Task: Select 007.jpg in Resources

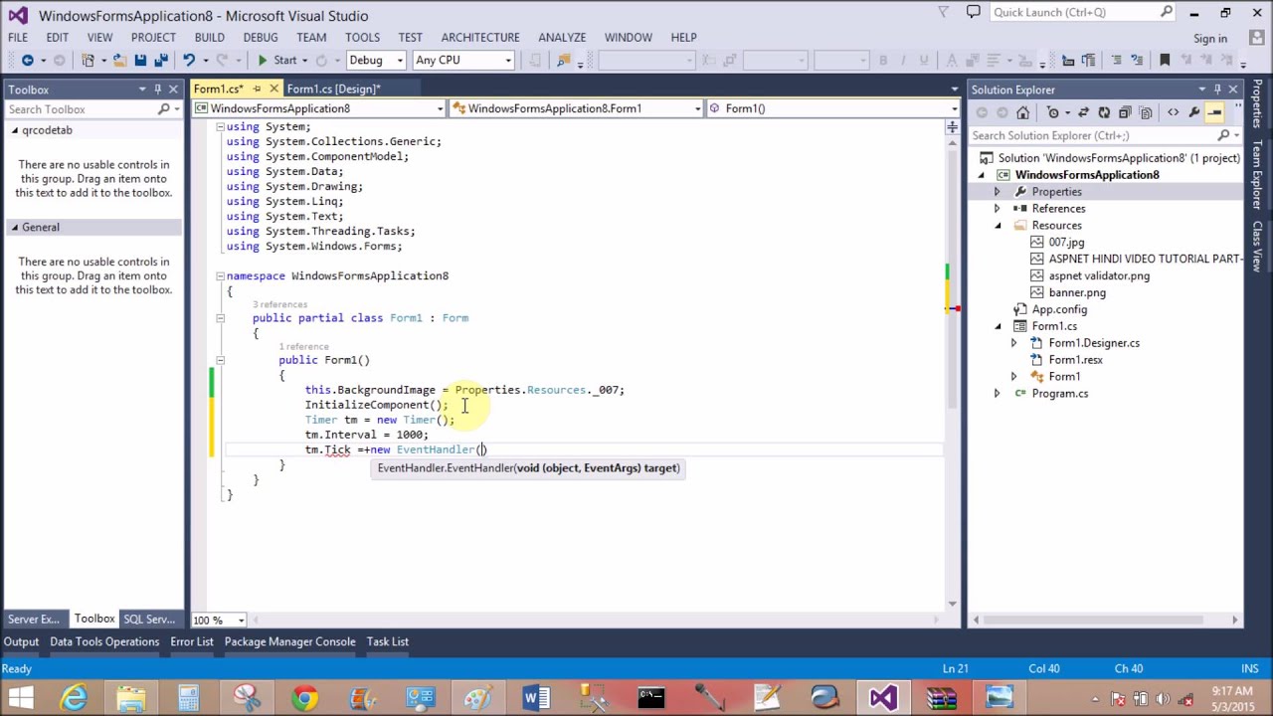Action: point(1066,243)
